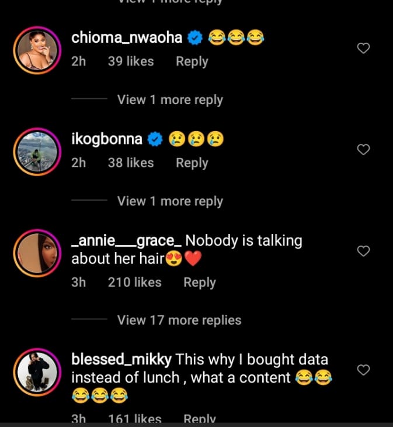The width and height of the screenshot is (393, 427).
Task: Open the chioma_nwaoha username link
Action: click(x=127, y=39)
